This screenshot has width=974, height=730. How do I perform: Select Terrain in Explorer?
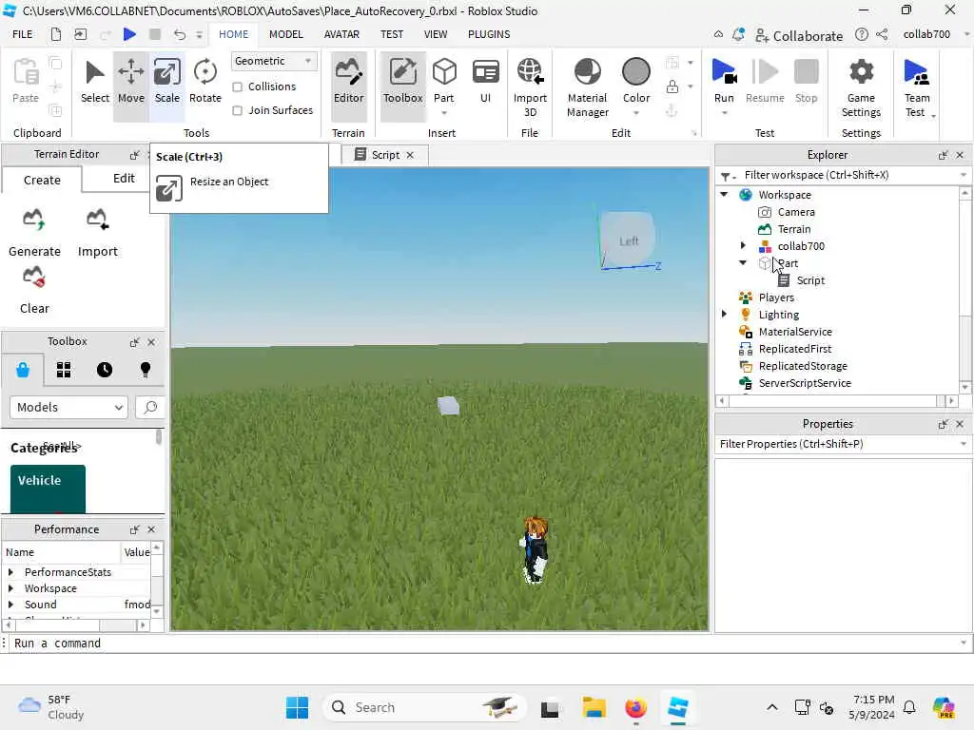[793, 229]
